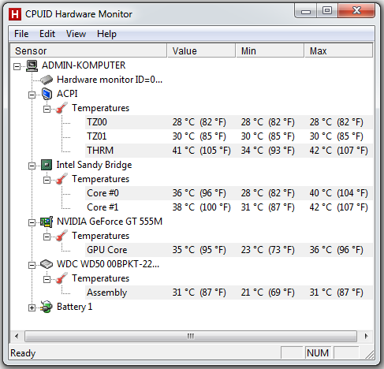Expand the Battery 1 node
Viewport: 384px width, 369px height.
(x=32, y=307)
